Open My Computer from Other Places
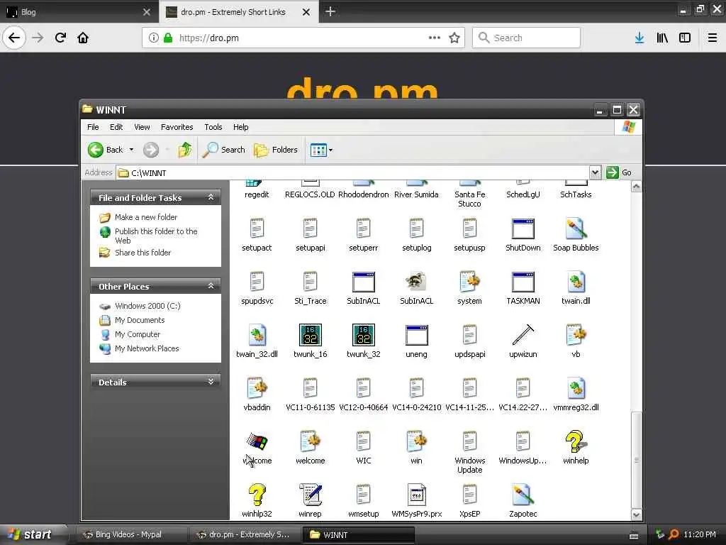 [138, 334]
